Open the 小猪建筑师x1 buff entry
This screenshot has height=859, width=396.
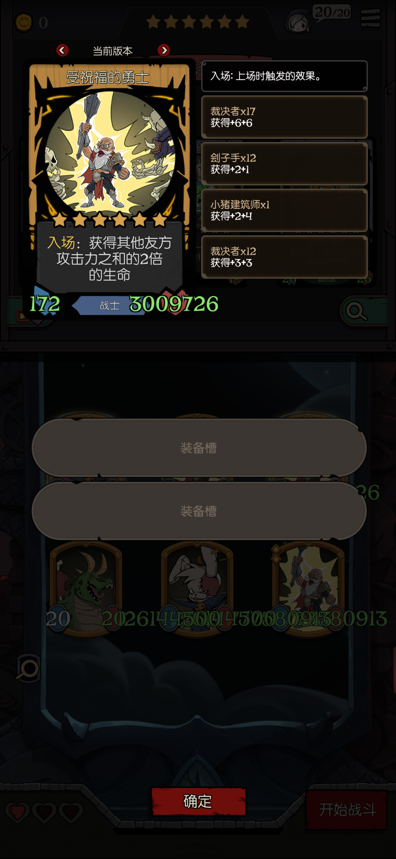pos(285,210)
